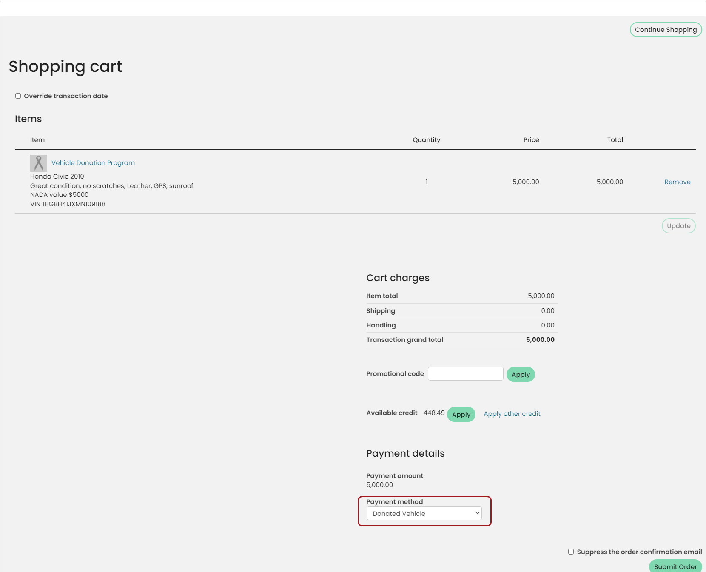The width and height of the screenshot is (706, 572).
Task: Open the Payment method dropdown
Action: coord(424,513)
